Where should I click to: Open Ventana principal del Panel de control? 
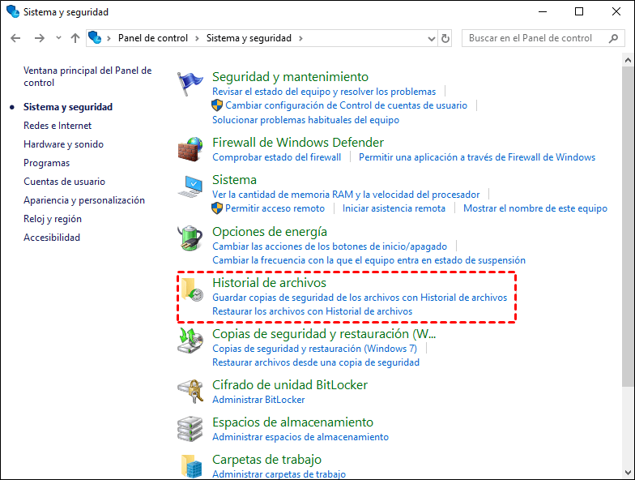coord(87,76)
